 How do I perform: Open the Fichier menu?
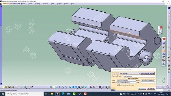[23, 4]
